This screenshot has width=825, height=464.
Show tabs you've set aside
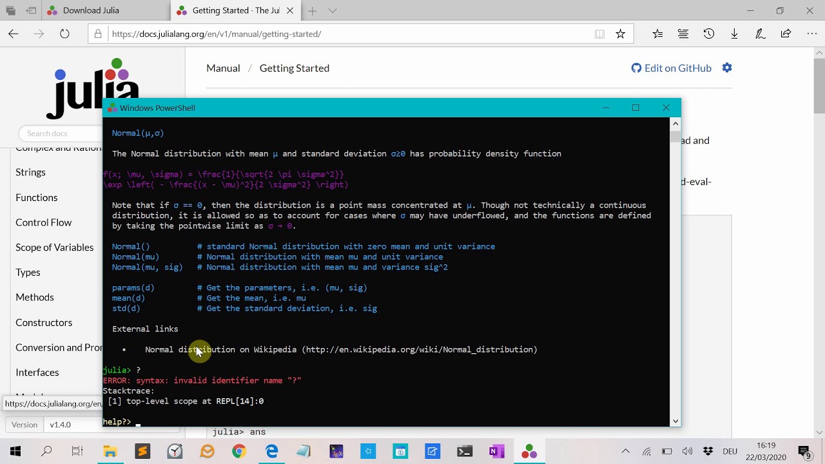click(10, 10)
